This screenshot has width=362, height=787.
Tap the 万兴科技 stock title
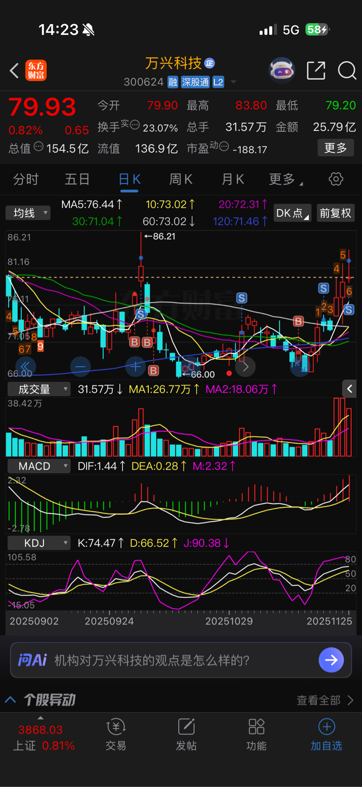[x=173, y=63]
